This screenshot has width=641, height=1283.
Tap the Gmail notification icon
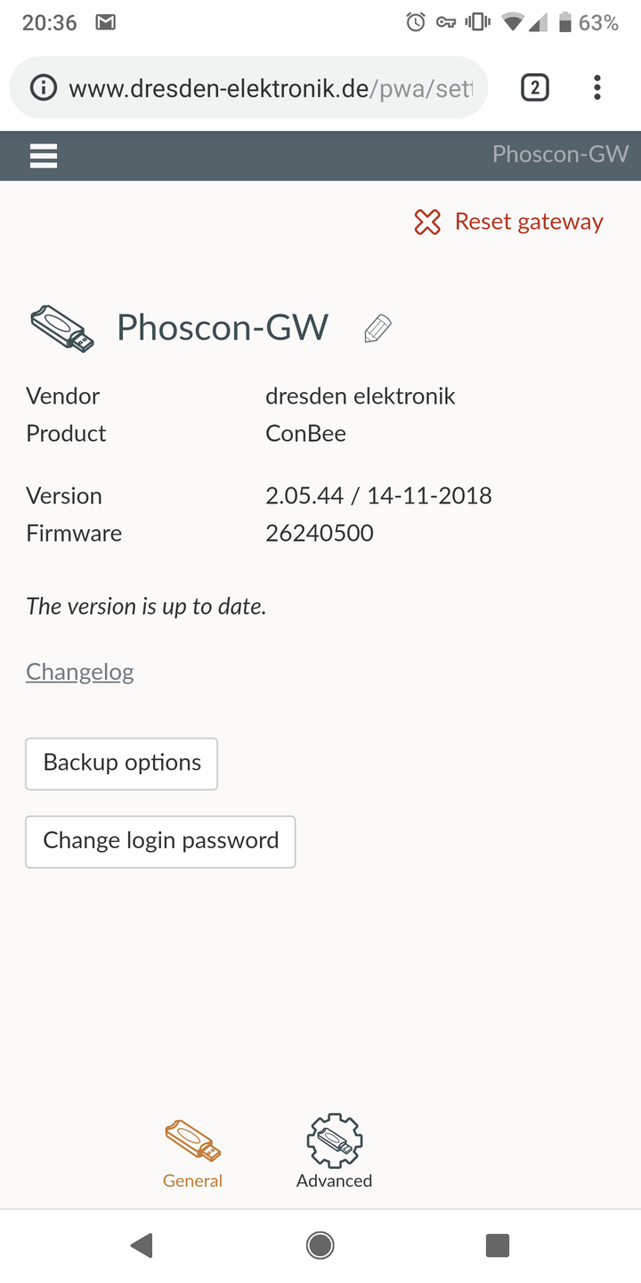pos(106,22)
